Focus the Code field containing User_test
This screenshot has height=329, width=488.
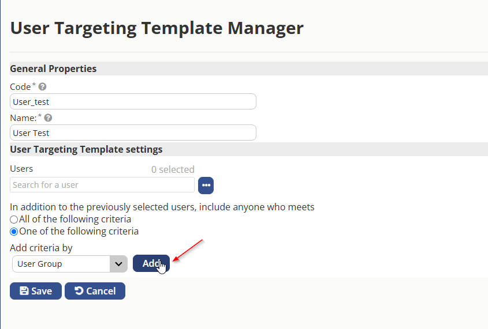tap(133, 101)
